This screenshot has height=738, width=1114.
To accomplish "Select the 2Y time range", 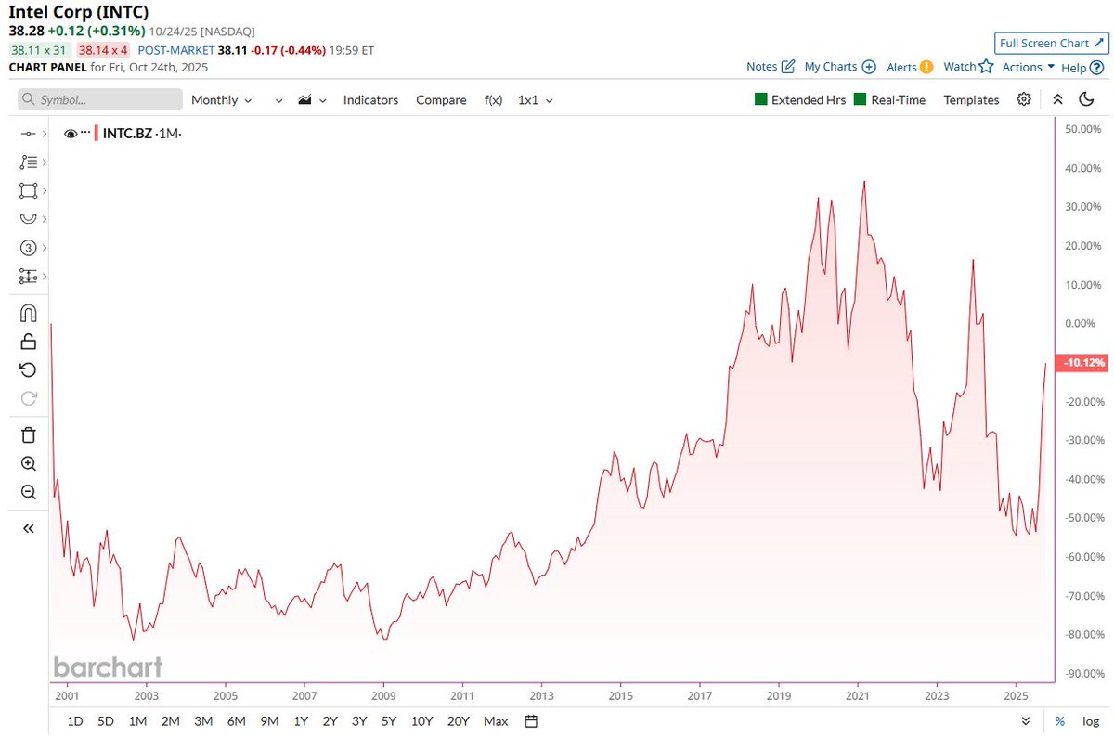I will pyautogui.click(x=330, y=721).
